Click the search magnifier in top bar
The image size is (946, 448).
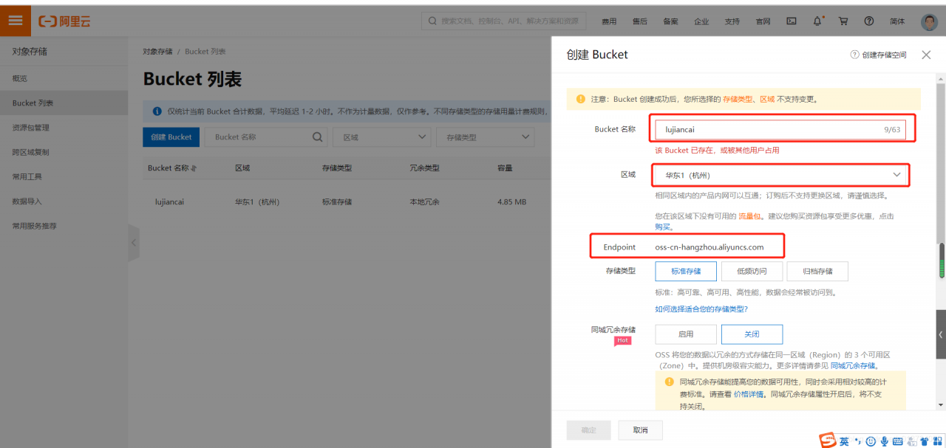tap(432, 21)
